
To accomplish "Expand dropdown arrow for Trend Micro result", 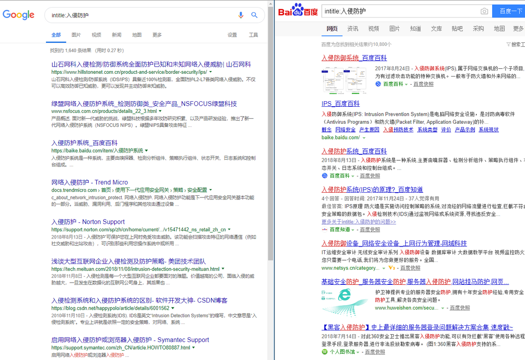I will (210, 190).
